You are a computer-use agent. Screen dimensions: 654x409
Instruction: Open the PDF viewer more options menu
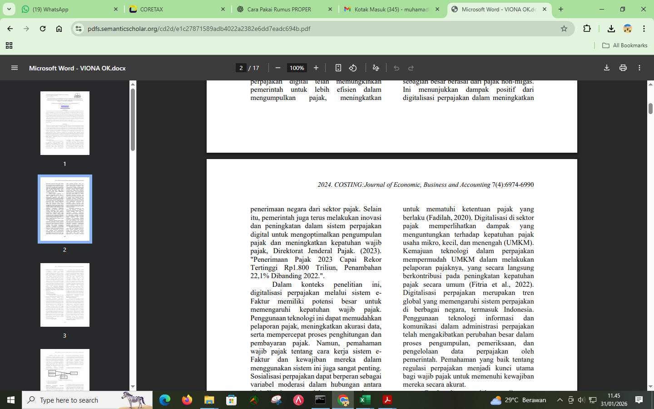click(639, 68)
